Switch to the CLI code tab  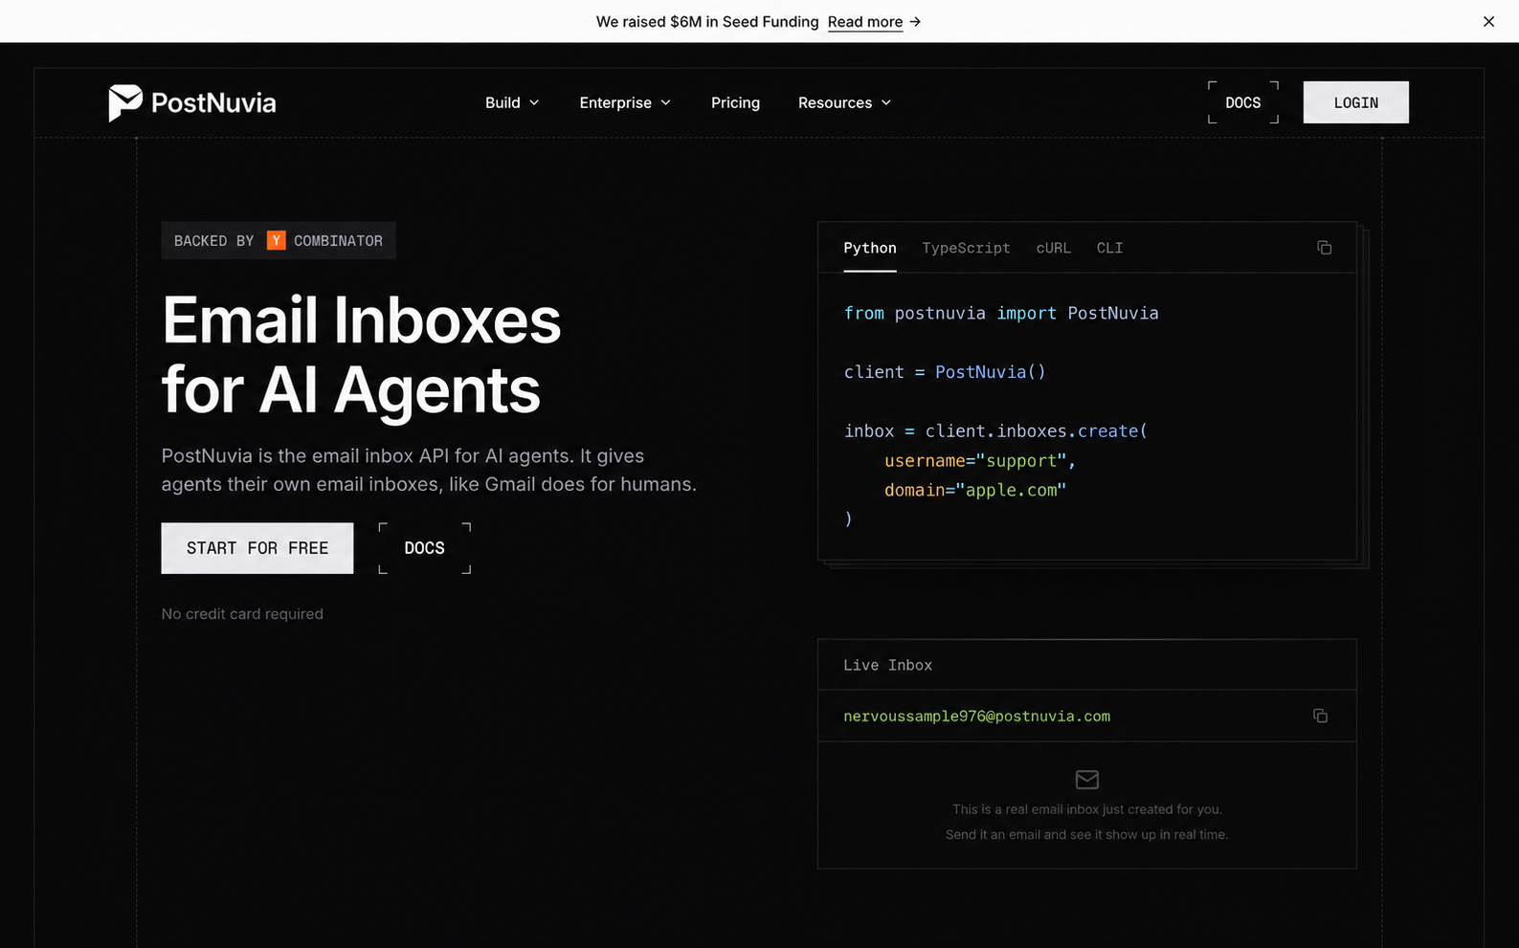point(1109,248)
